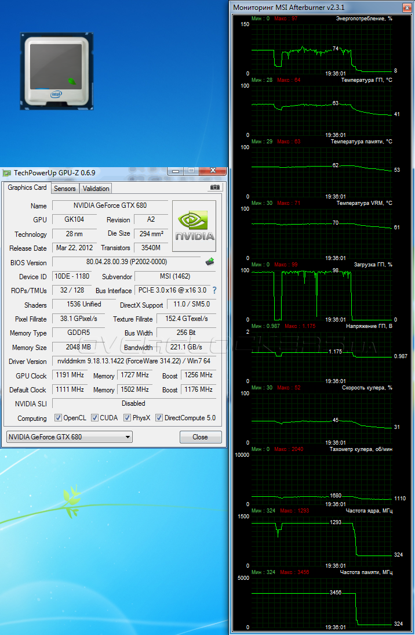
Task: Click the Bus Interface question mark icon
Action: pyautogui.click(x=214, y=290)
